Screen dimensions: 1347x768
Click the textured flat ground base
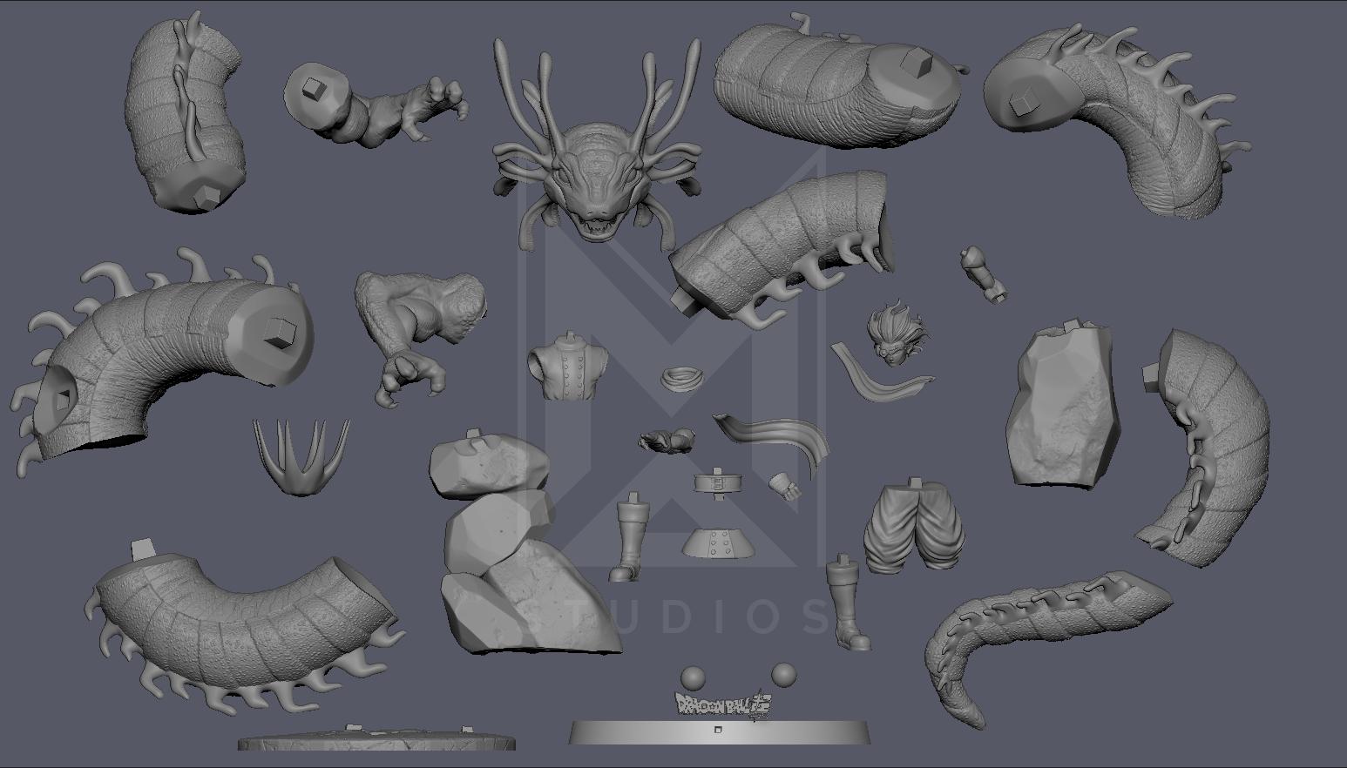pos(376,741)
